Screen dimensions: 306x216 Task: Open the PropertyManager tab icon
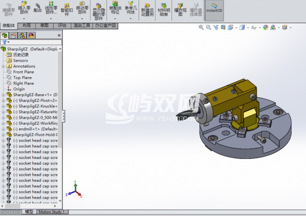click(13, 35)
